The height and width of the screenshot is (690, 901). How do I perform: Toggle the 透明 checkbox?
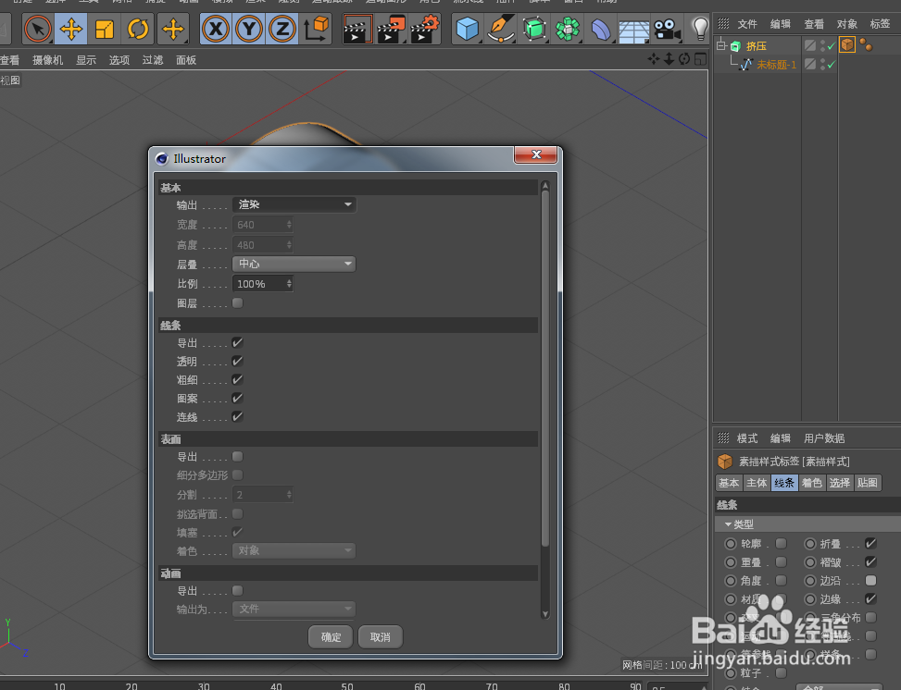pos(237,361)
